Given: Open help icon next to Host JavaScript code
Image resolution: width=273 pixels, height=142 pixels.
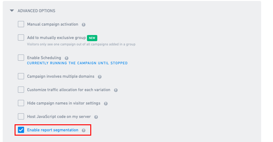Looking at the screenshot, I should (x=96, y=117).
